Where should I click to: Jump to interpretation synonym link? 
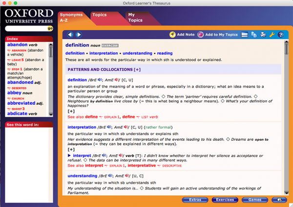[104, 53]
